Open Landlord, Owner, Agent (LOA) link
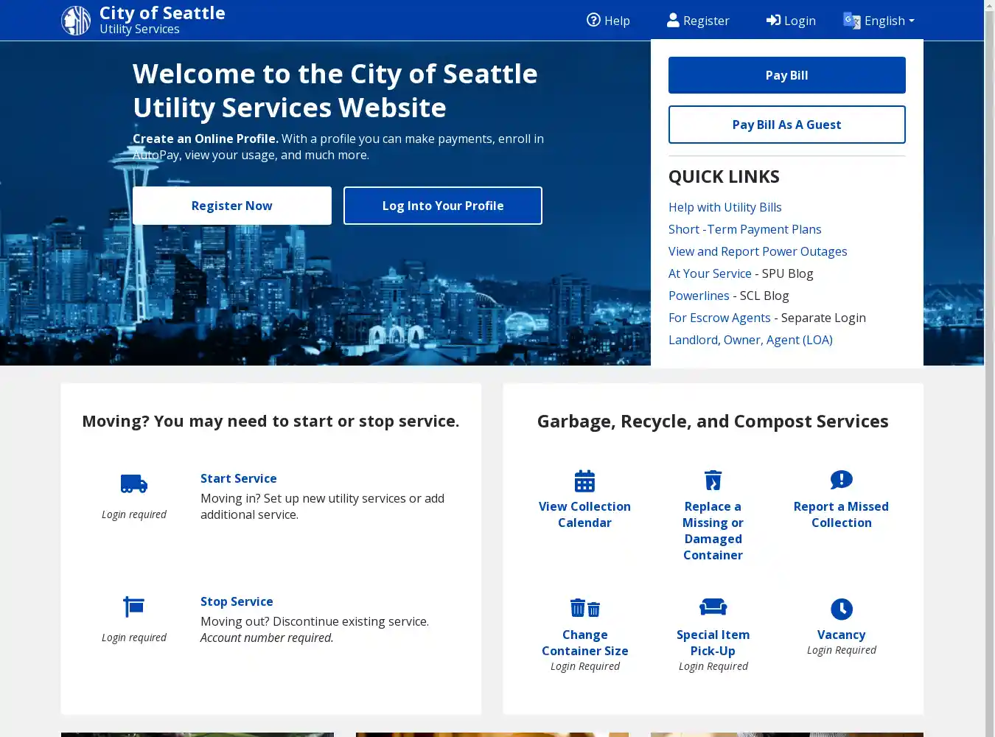Screen dimensions: 995x737 point(750,340)
